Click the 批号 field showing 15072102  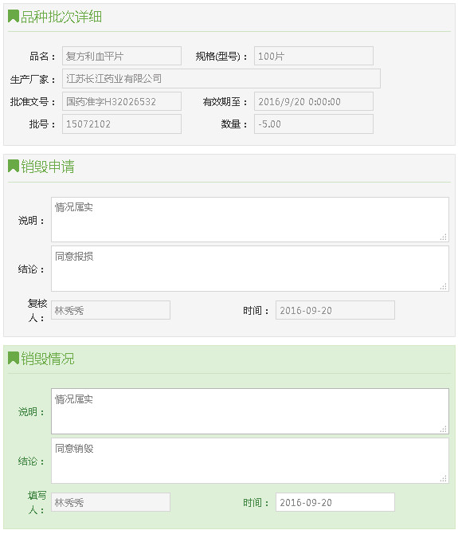pos(122,124)
